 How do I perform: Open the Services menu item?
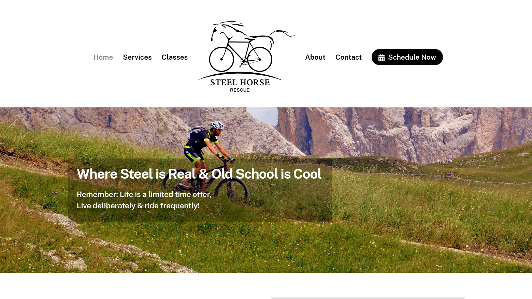[x=137, y=57]
